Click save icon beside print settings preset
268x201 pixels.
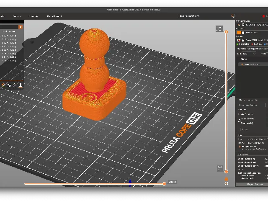[x=243, y=25]
